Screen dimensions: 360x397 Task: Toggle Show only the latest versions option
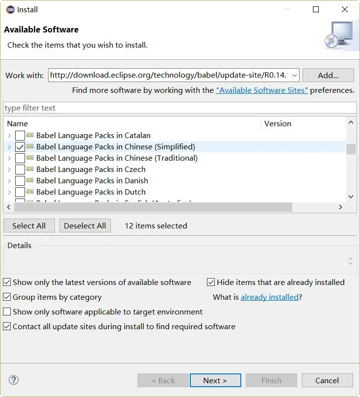(x=7, y=282)
